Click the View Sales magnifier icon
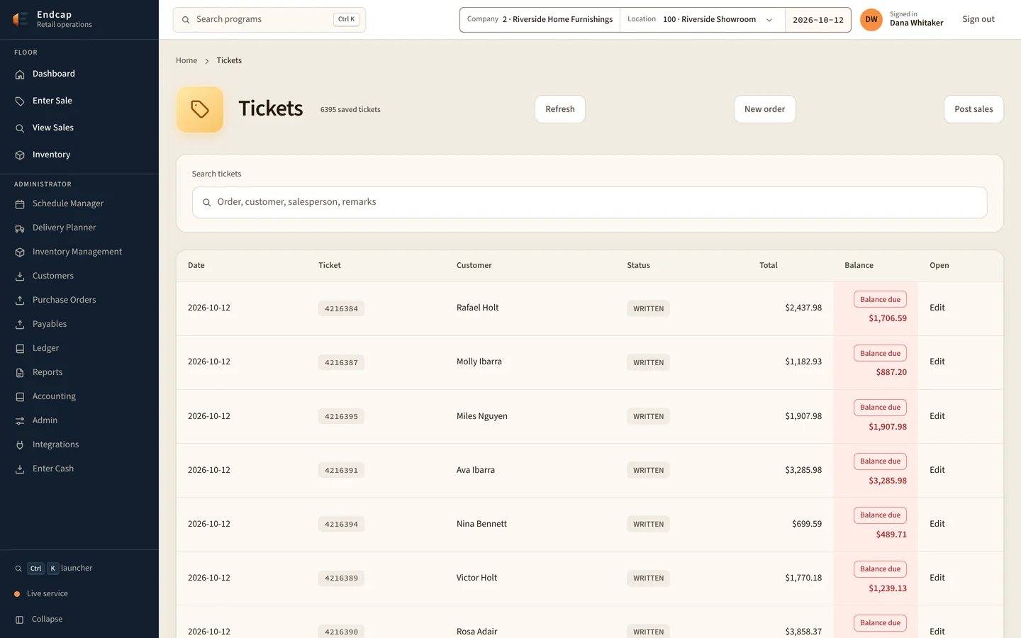 [x=20, y=128]
